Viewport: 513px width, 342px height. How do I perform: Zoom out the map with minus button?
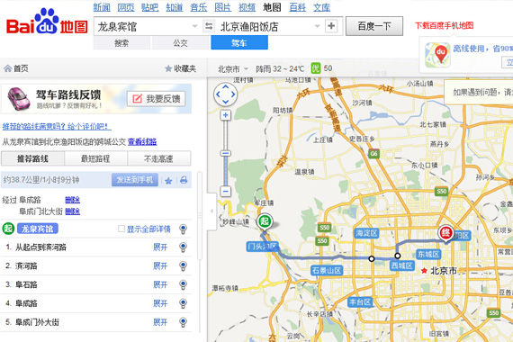click(225, 191)
